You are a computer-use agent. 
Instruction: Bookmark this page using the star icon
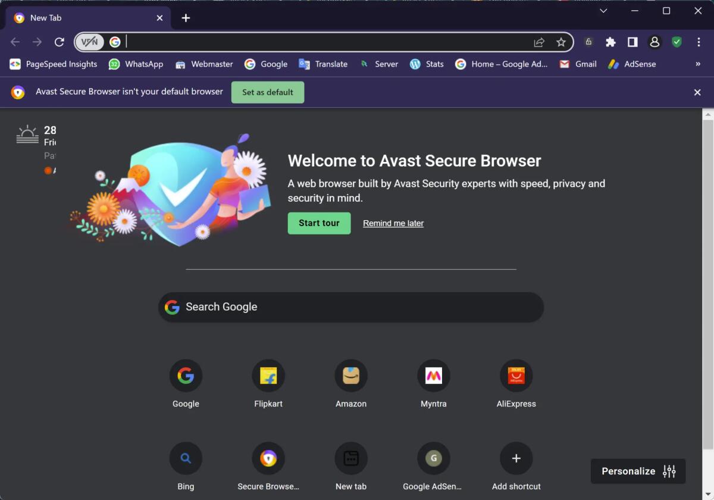[x=561, y=42]
